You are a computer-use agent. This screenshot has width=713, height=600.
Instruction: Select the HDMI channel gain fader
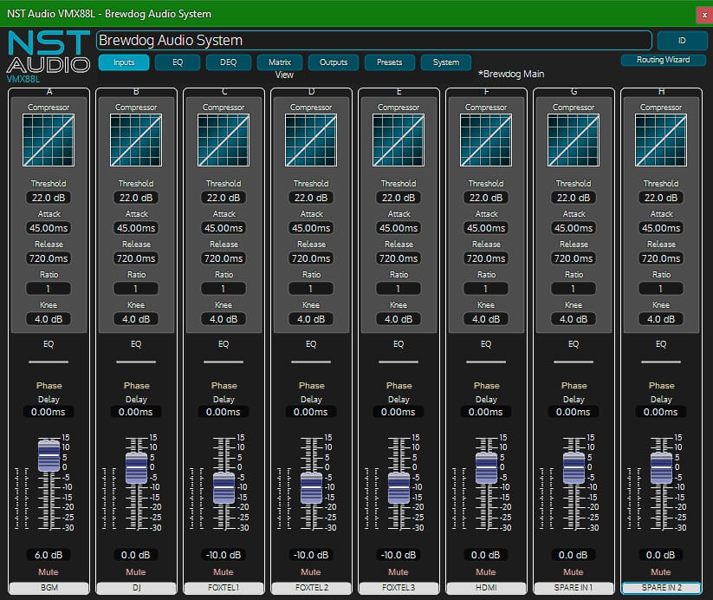tap(486, 468)
